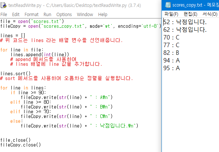This screenshot has height=152, width=219.
Task: Click the Notepad line '77 : C'
Action: pyautogui.click(x=171, y=45)
